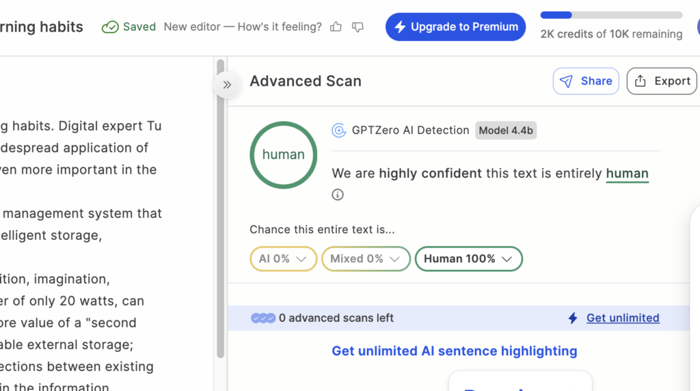The width and height of the screenshot is (700, 391).
Task: Open the Get unlimited link
Action: (623, 318)
